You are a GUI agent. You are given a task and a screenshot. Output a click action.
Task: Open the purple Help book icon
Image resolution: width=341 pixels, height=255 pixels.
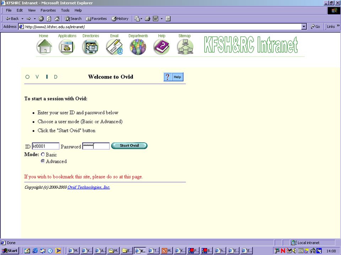(x=161, y=47)
